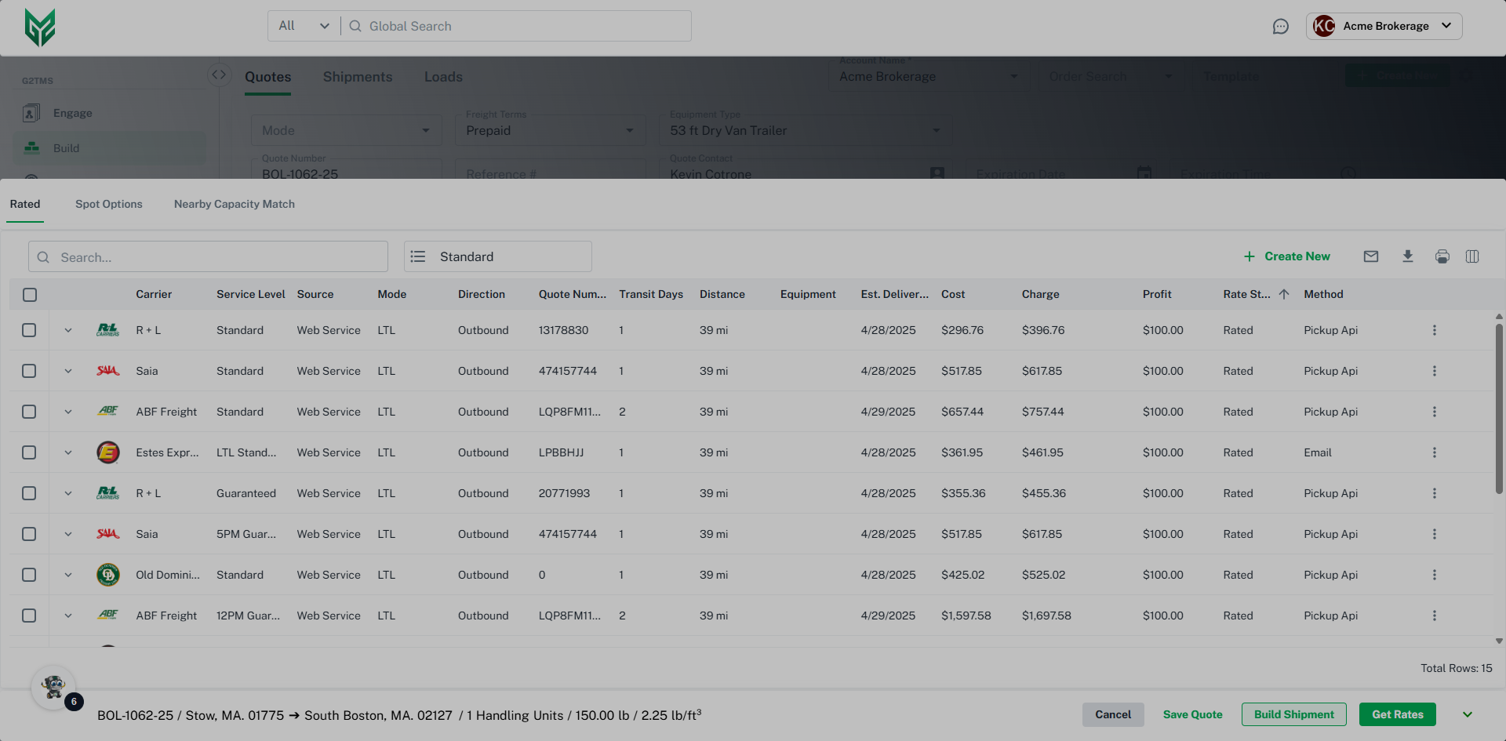1506x741 pixels.
Task: Click the robot assistant avatar
Action: pos(53,688)
